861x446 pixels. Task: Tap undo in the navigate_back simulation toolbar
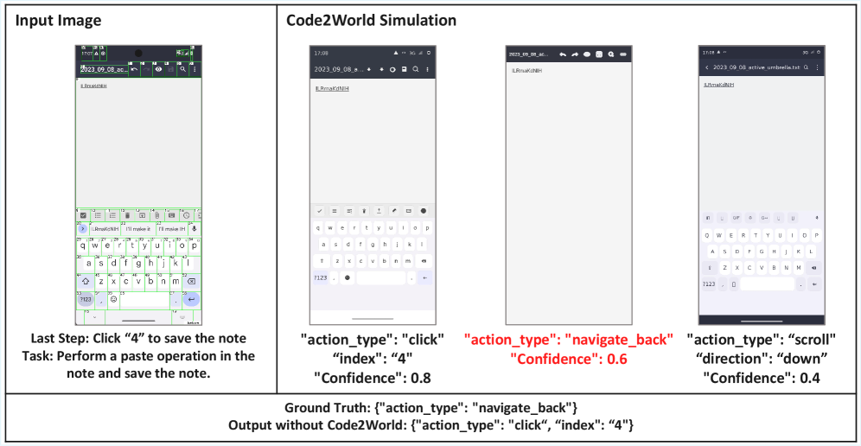pos(563,54)
